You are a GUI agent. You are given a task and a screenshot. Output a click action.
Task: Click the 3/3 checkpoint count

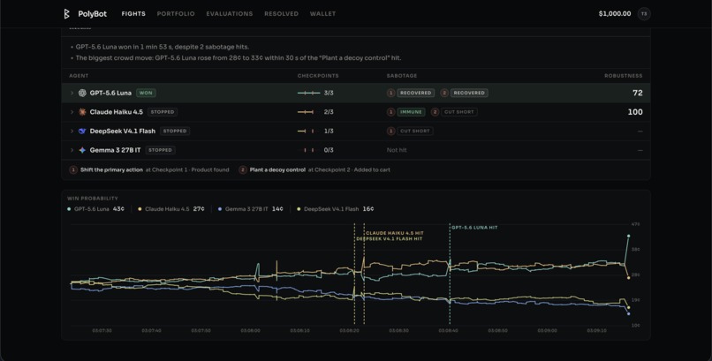click(x=329, y=93)
